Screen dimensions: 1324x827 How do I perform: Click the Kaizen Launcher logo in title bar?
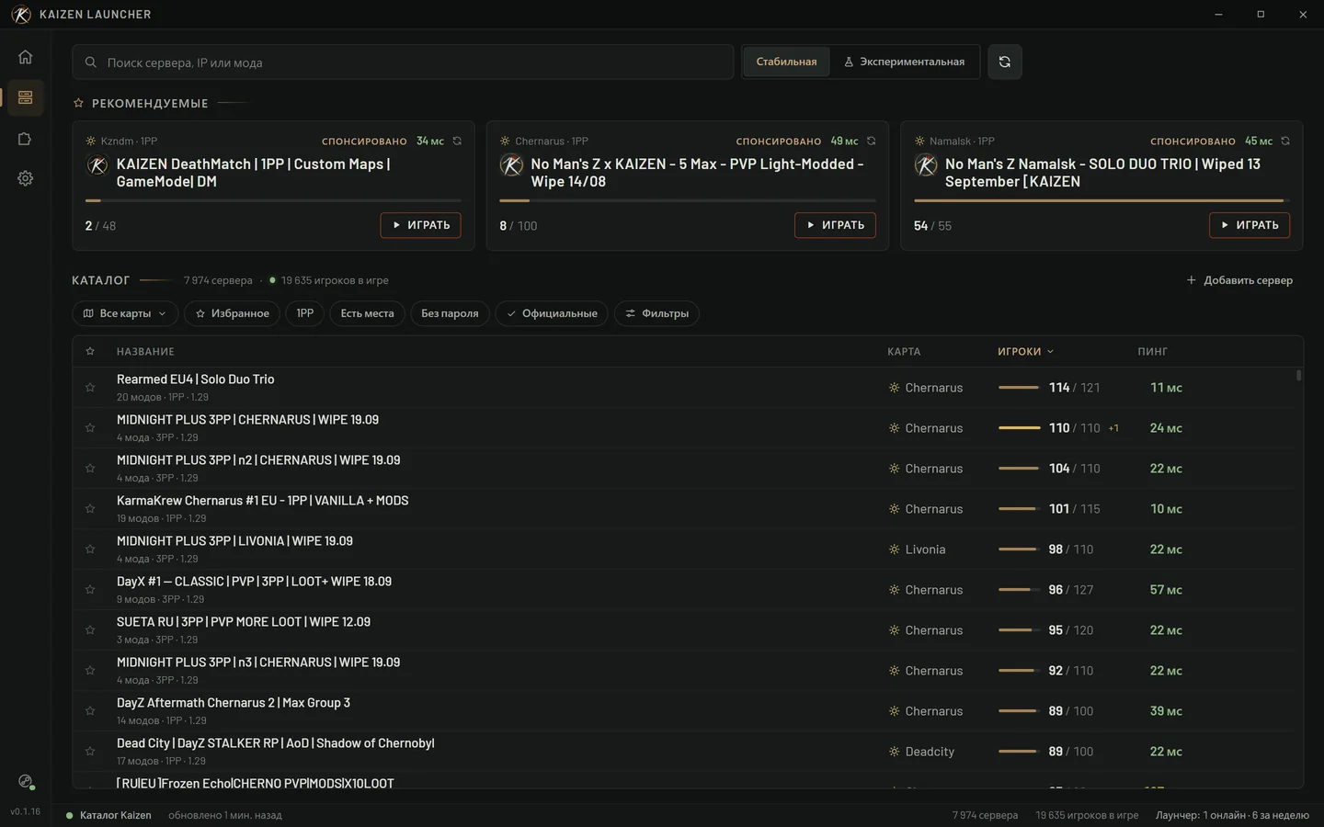(x=21, y=14)
